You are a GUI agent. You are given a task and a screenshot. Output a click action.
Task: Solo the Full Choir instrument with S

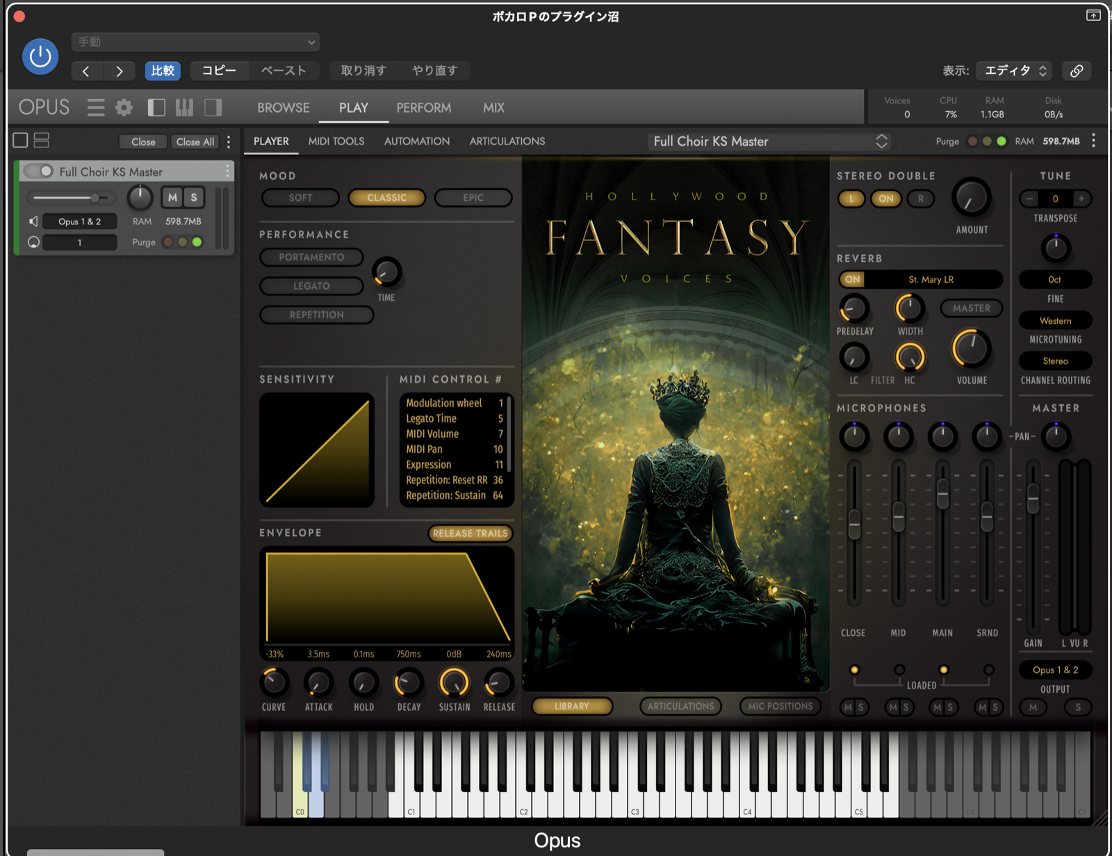click(194, 197)
